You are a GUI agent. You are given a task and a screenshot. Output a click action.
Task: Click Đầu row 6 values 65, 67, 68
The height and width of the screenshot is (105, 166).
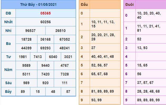pos(99,74)
